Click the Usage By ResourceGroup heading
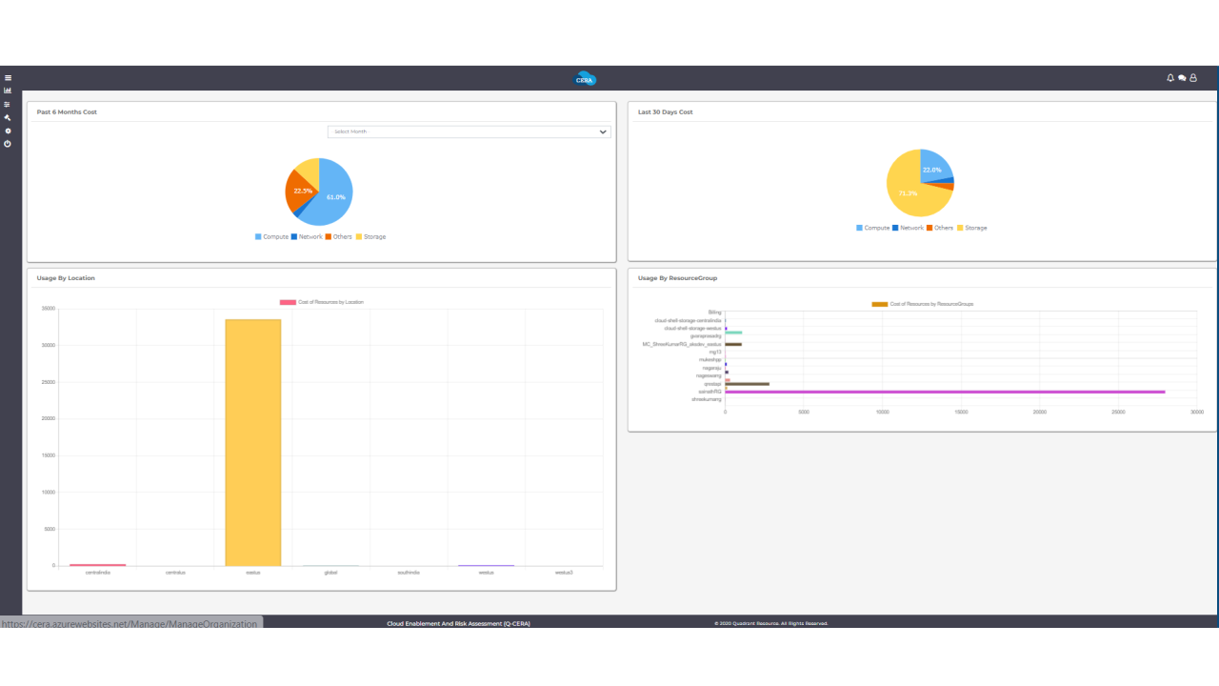 (678, 278)
